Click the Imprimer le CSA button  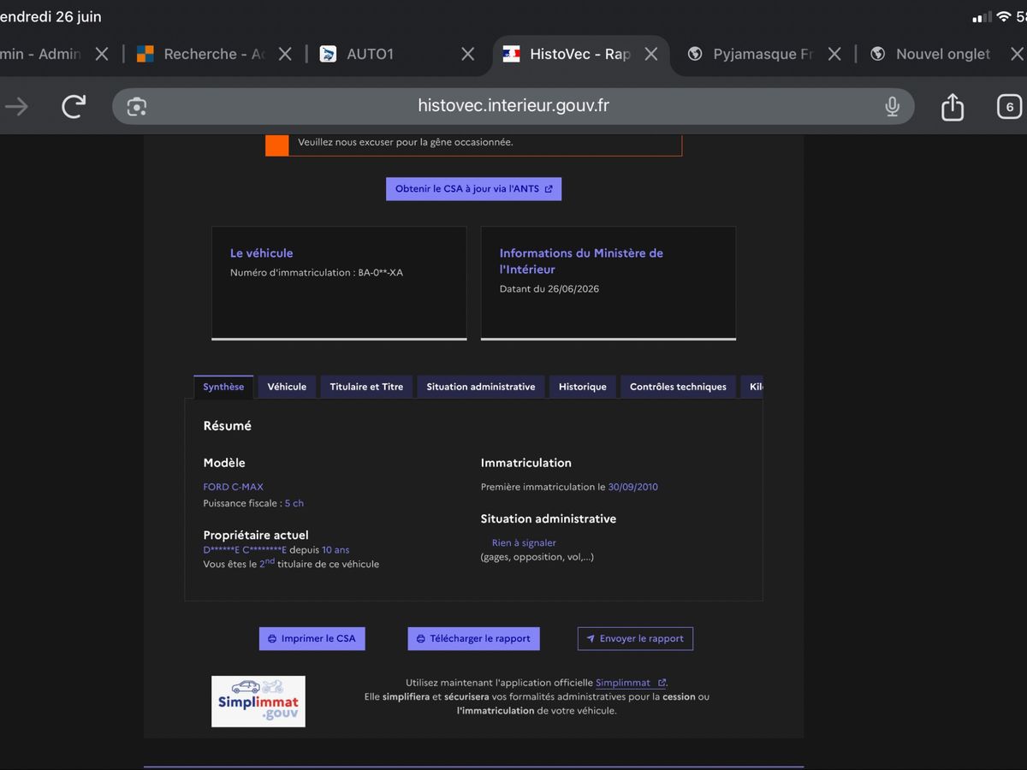[312, 638]
